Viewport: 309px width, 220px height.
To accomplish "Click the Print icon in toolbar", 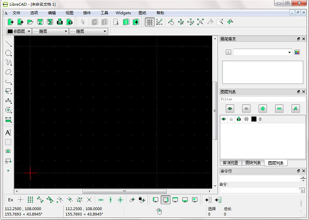I will pyautogui.click(x=60, y=22).
